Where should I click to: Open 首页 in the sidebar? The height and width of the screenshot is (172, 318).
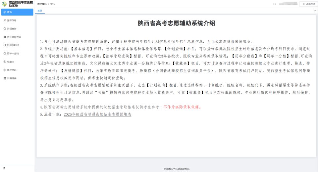coord(17,12)
